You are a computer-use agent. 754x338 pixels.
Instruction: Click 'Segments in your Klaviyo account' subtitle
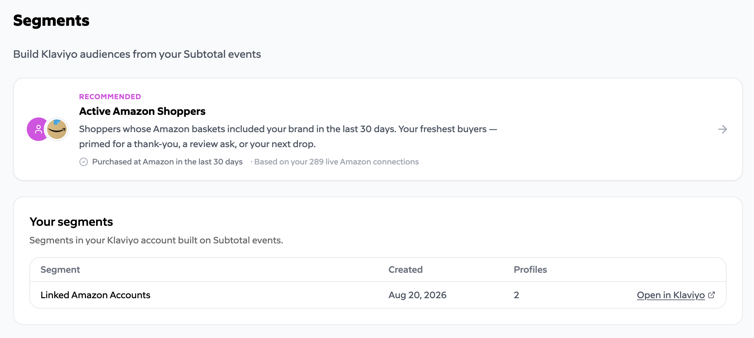156,240
